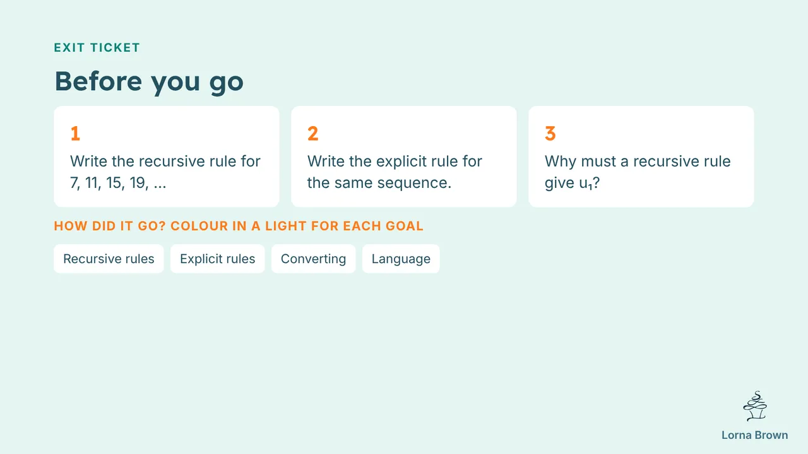Click the Lorna Brown author name
The image size is (808, 454).
point(754,435)
